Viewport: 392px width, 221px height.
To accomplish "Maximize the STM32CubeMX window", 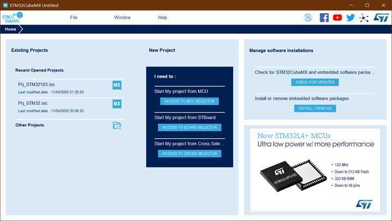I will click(x=367, y=5).
